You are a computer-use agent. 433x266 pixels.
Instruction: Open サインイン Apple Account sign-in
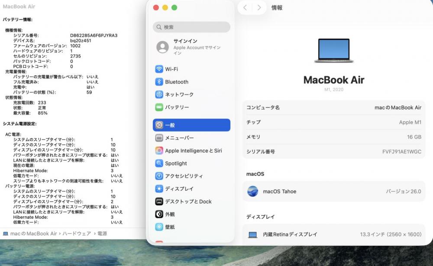[191, 47]
